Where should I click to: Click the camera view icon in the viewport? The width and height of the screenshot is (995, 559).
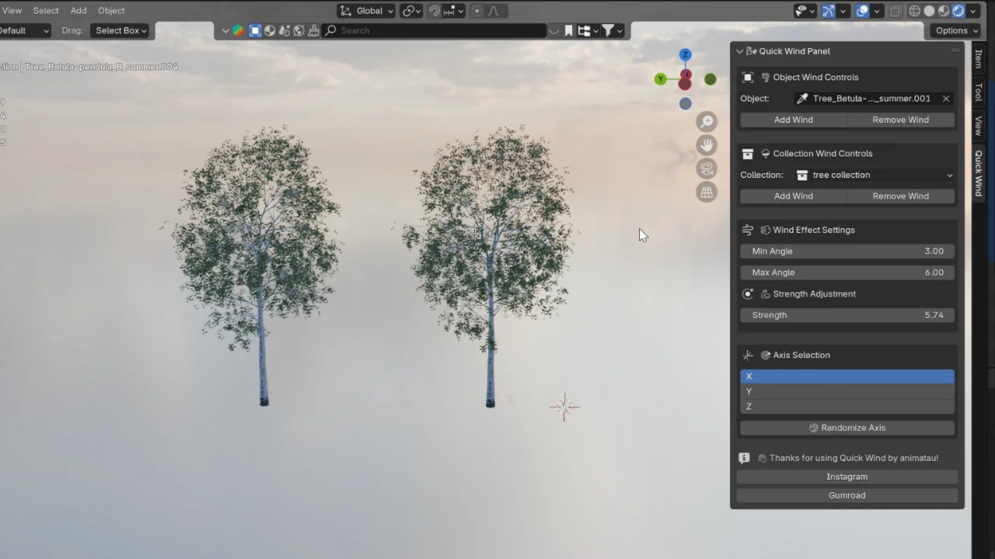point(707,168)
